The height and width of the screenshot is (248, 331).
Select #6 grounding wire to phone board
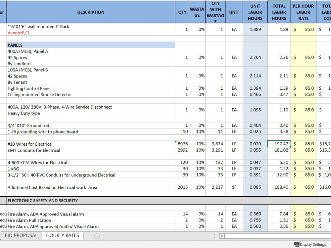pyautogui.click(x=91, y=131)
